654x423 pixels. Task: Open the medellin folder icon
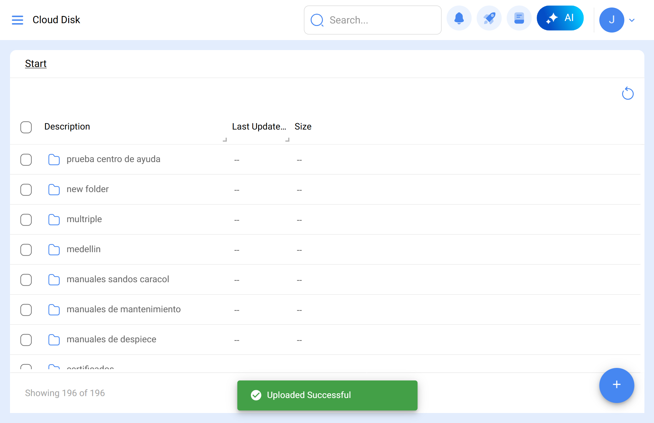[x=54, y=250]
